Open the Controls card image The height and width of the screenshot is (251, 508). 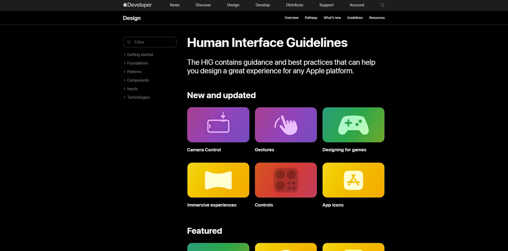point(286,180)
